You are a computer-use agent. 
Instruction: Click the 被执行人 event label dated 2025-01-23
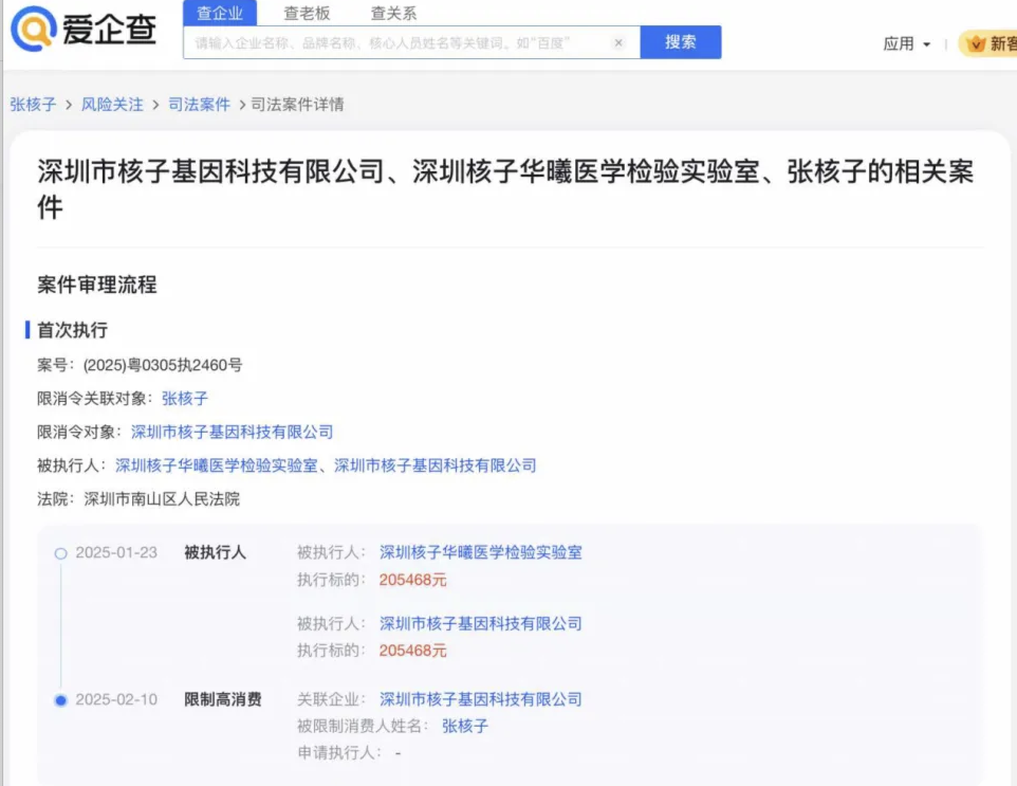[x=215, y=553]
